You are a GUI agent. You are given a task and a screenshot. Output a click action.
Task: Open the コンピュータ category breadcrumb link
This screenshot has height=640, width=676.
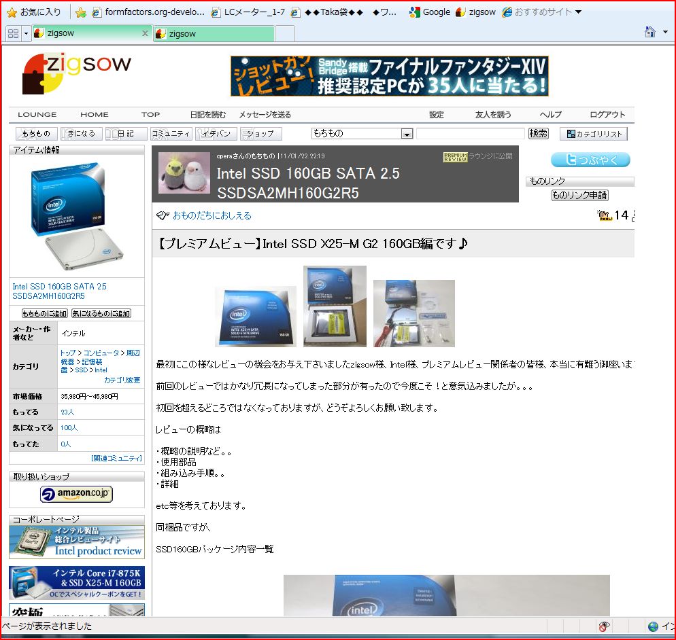(x=101, y=353)
